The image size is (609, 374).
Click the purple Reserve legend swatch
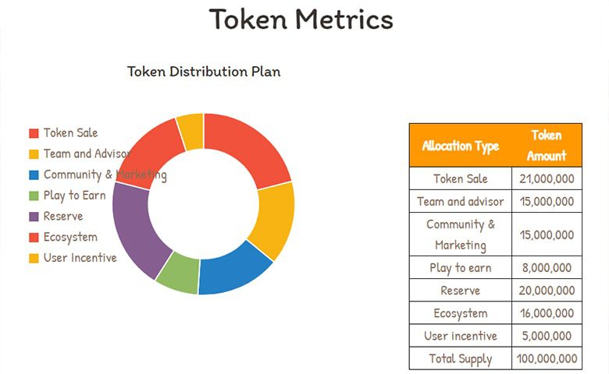click(34, 217)
